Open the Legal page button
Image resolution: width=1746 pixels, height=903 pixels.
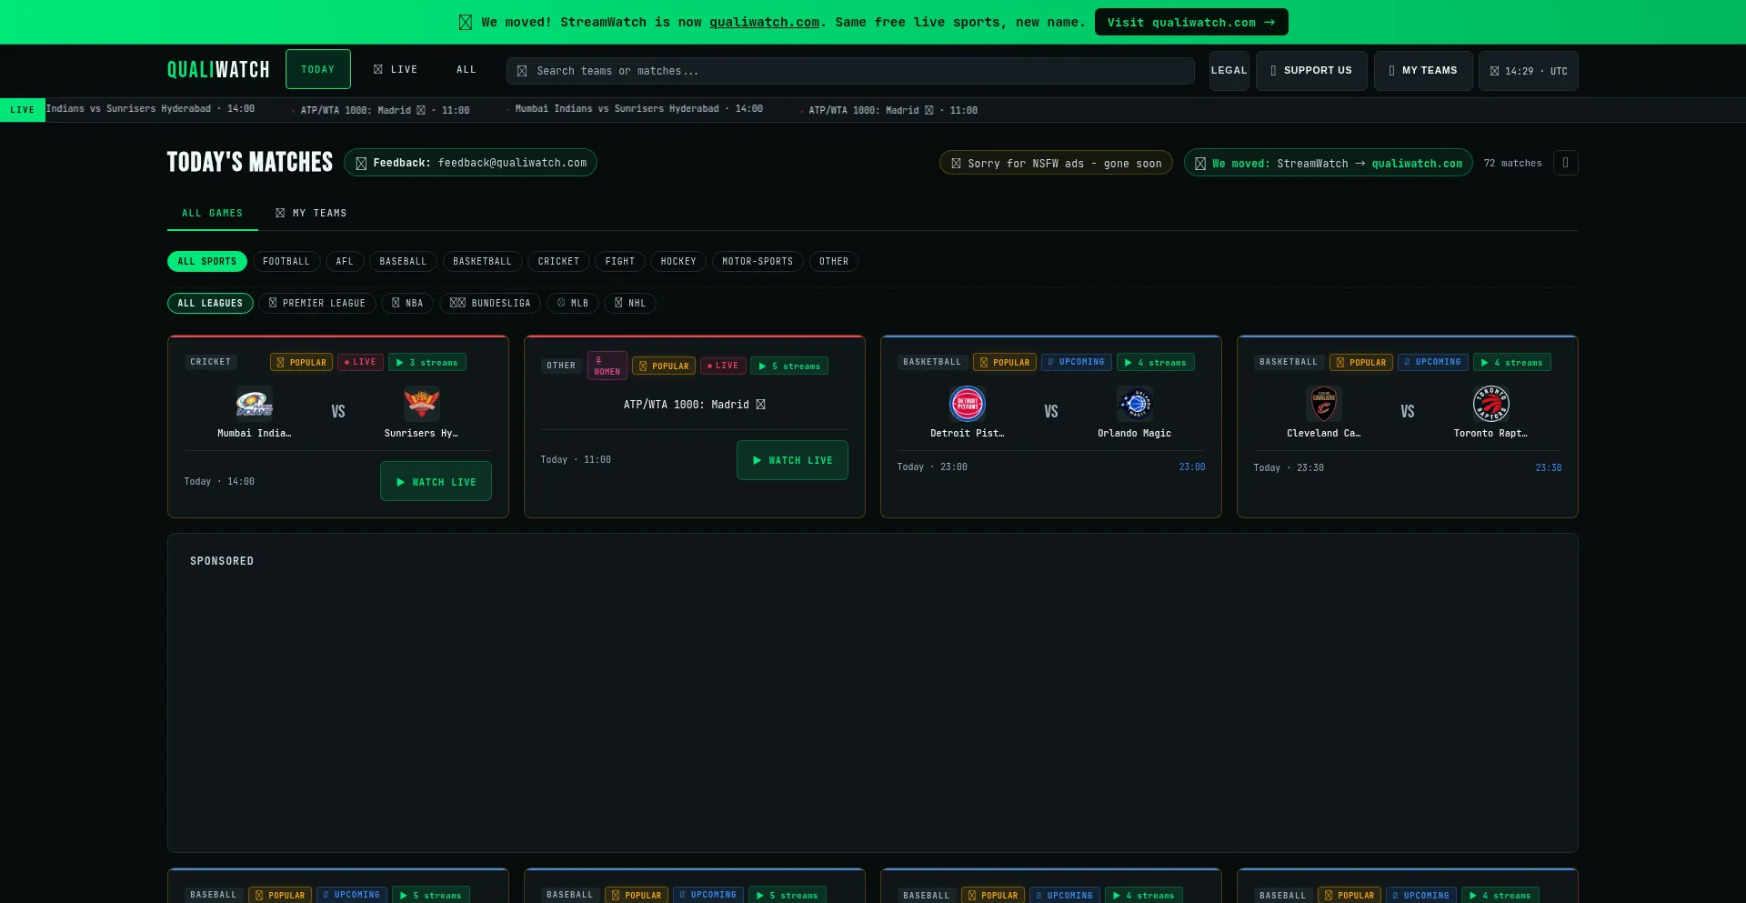(1229, 71)
